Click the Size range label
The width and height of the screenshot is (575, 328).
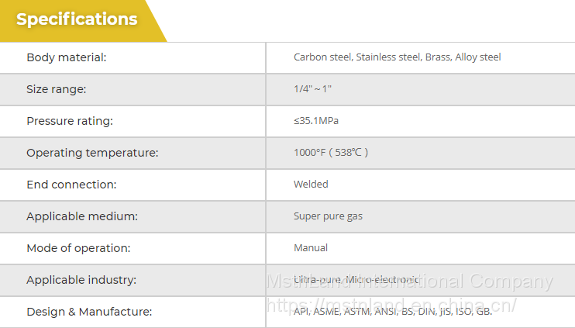[57, 89]
